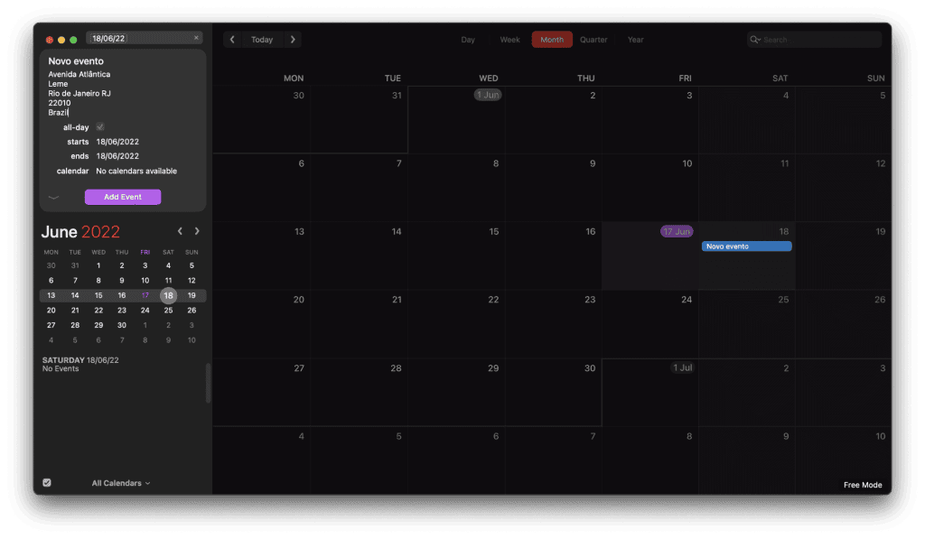Select 18 in the mini calendar
This screenshot has height=539, width=925.
tap(168, 295)
